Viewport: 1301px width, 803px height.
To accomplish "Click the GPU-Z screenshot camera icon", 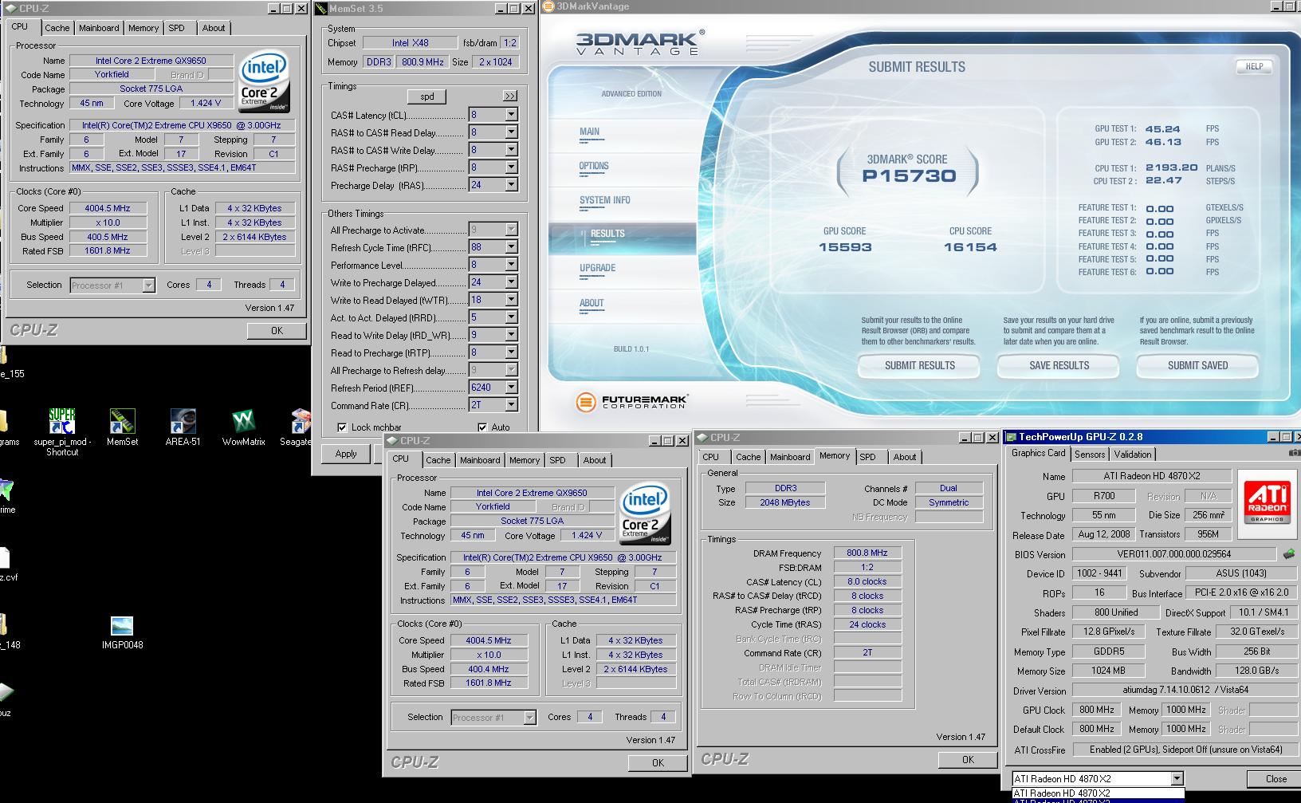I will click(1294, 453).
